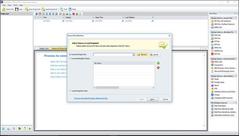Collapse Saving Options (Email Servers) section
The image size is (239, 136).
(236, 59)
